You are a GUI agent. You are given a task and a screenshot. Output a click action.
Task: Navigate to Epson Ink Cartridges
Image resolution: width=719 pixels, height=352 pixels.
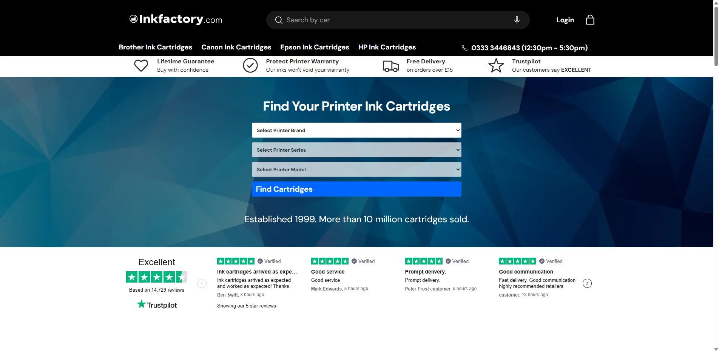pyautogui.click(x=315, y=47)
